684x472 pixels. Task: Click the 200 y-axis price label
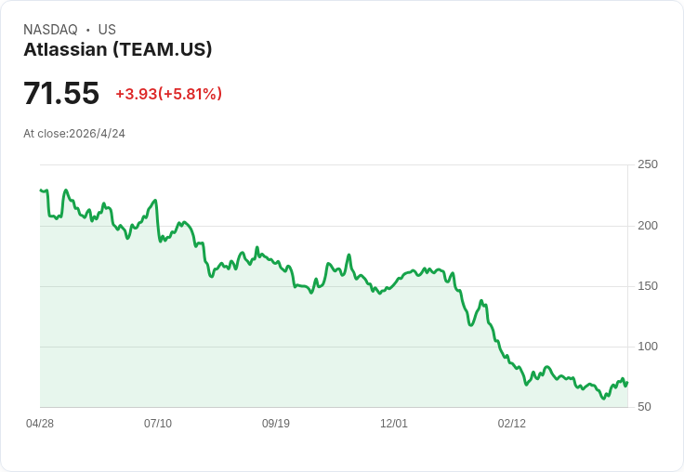[648, 226]
